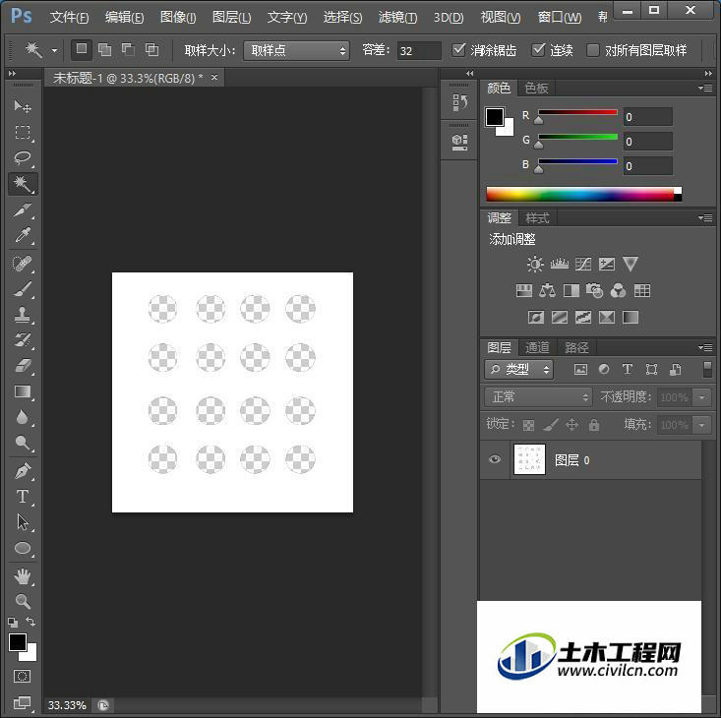
Task: Open the 图像(I) menu
Action: (x=178, y=18)
